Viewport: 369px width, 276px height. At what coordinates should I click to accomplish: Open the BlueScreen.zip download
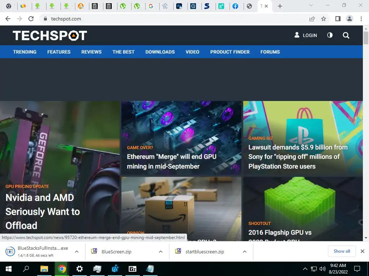pos(116,252)
